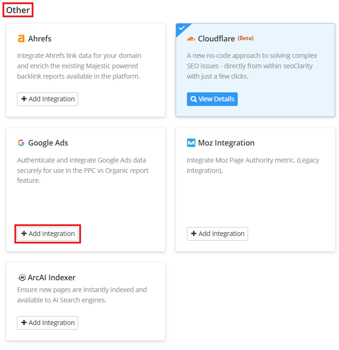Image resolution: width=339 pixels, height=350 pixels.
Task: Open View Details for Cloudflare
Action: [x=212, y=99]
